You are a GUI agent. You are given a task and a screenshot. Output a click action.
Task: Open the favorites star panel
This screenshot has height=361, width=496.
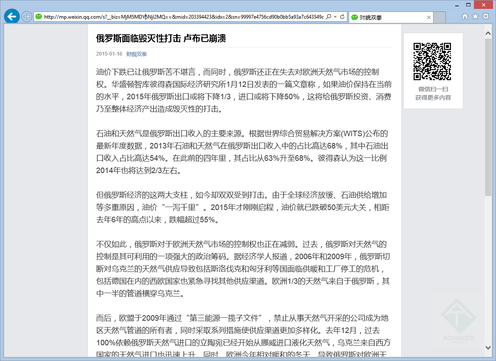[x=475, y=17]
